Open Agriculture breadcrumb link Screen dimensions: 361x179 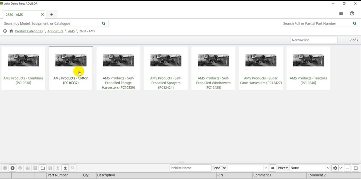coord(55,31)
